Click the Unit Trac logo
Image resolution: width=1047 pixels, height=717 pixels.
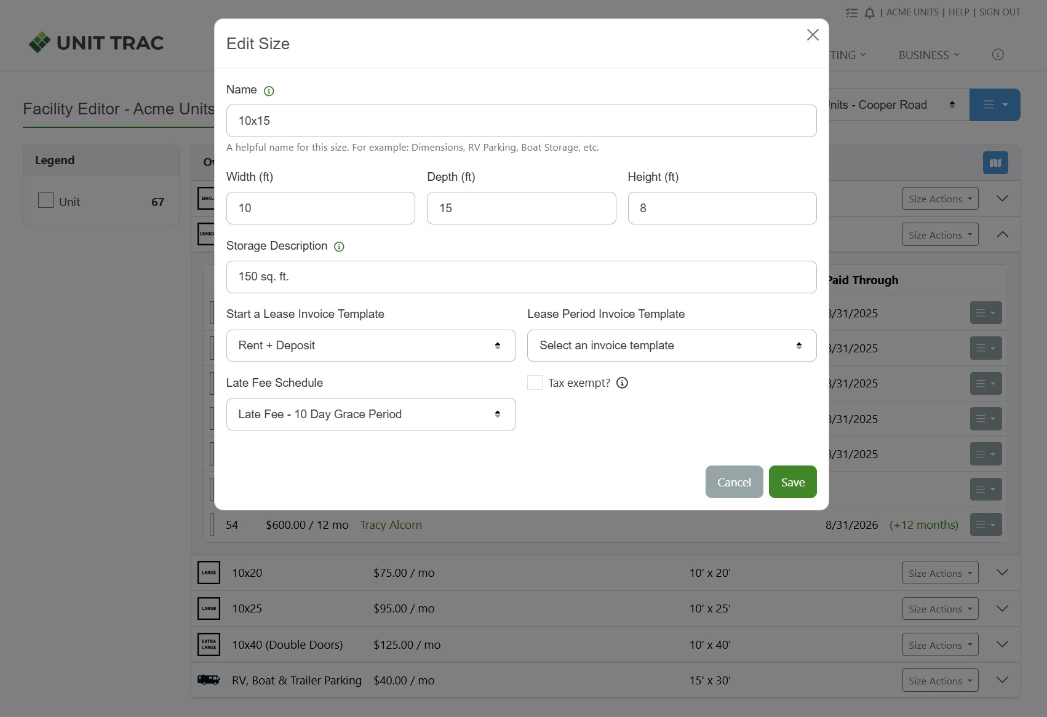pyautogui.click(x=97, y=42)
